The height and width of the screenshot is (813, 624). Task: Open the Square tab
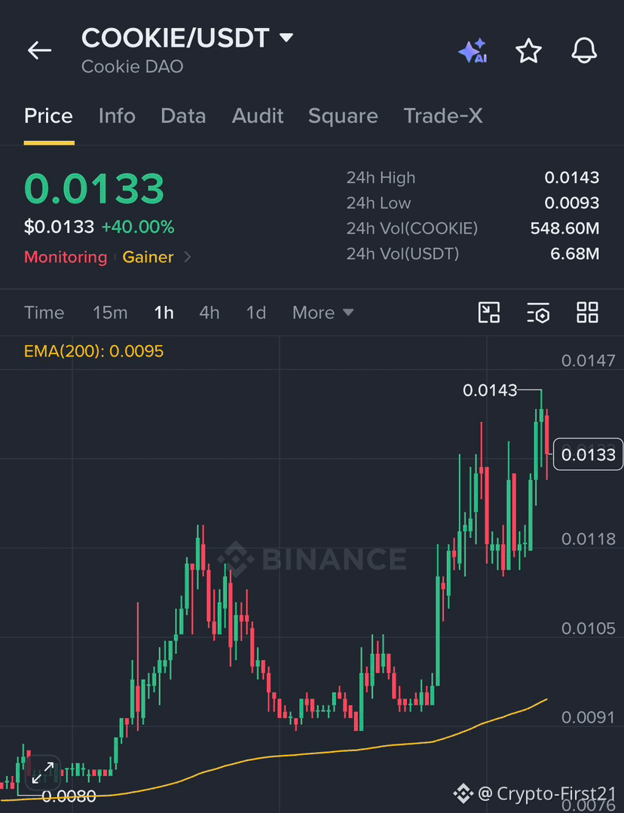(343, 116)
